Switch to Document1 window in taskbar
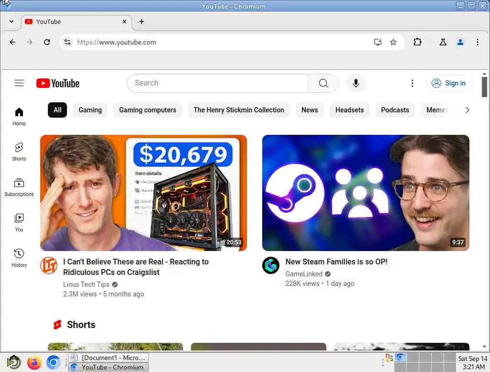This screenshot has width=490, height=372. click(x=108, y=358)
